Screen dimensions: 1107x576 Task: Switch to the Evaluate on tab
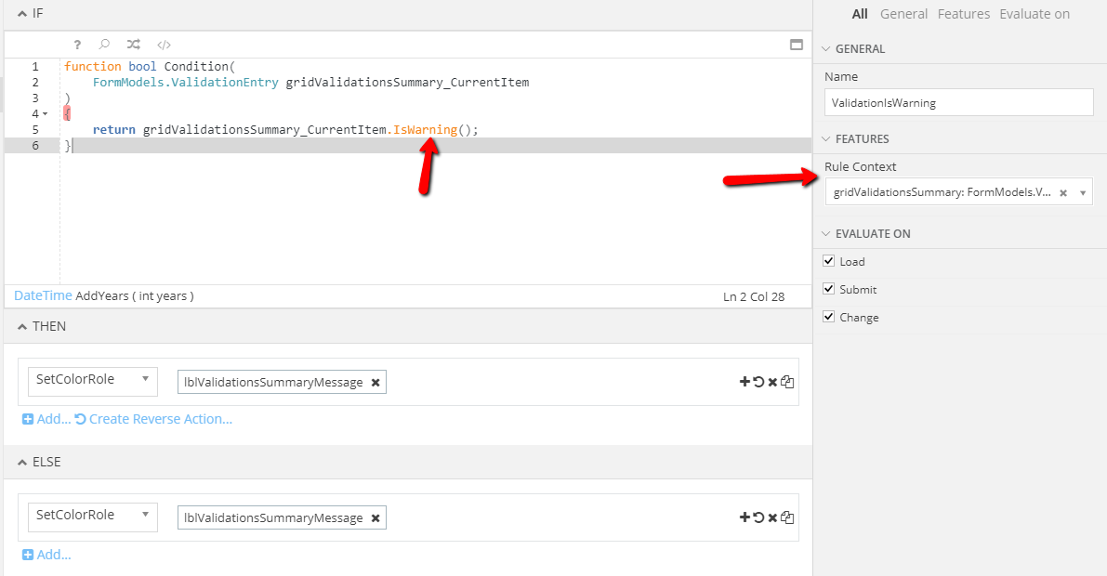[x=1034, y=14]
